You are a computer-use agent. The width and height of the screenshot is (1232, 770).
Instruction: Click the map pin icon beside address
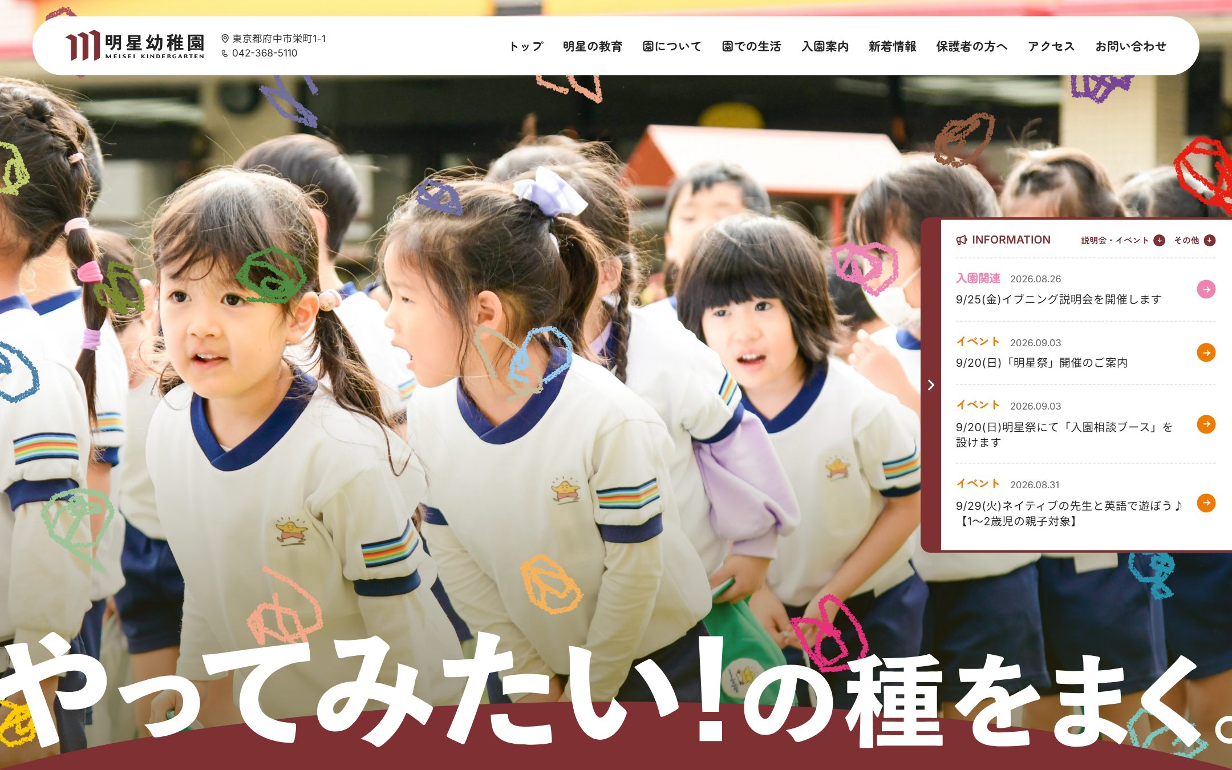(x=225, y=39)
